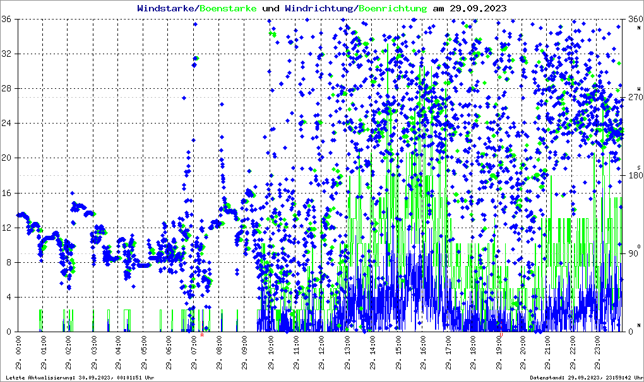Click the left axis value 24
The width and height of the screenshot is (644, 382).
(x=6, y=123)
